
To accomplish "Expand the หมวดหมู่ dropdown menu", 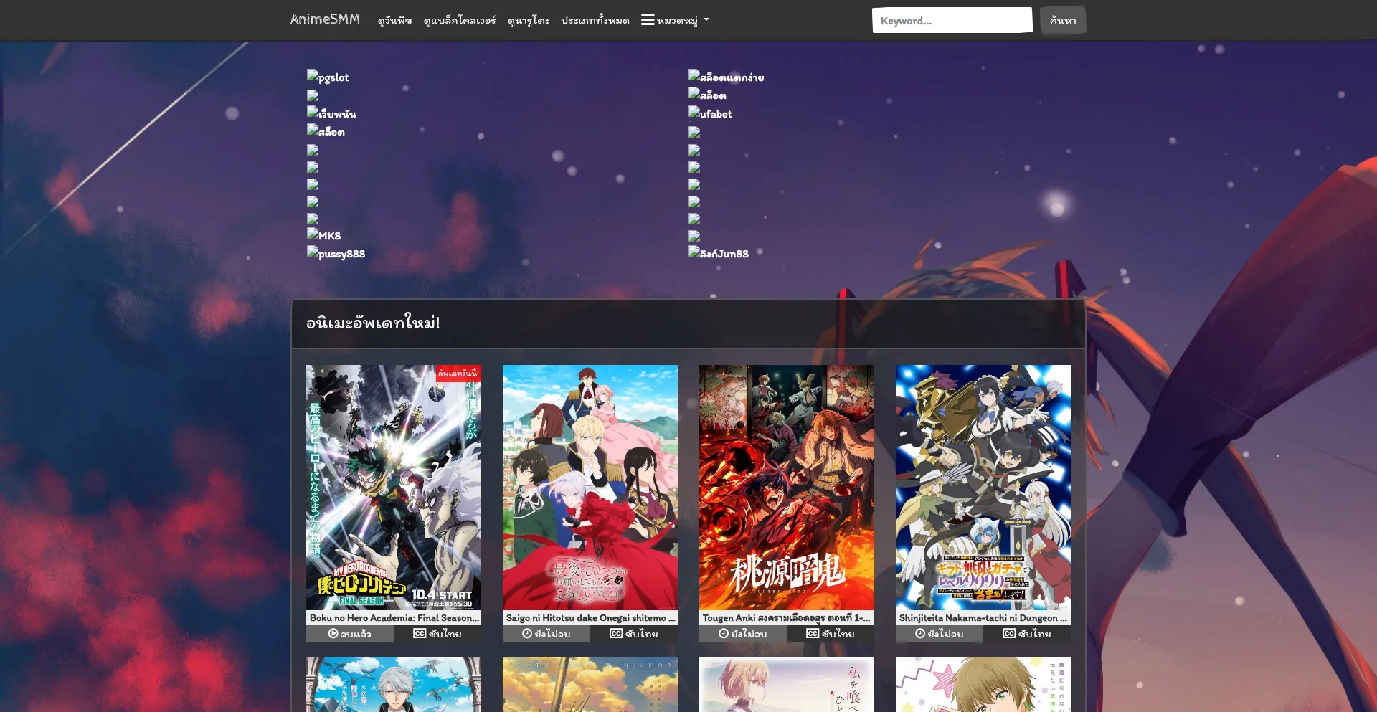I will (675, 21).
